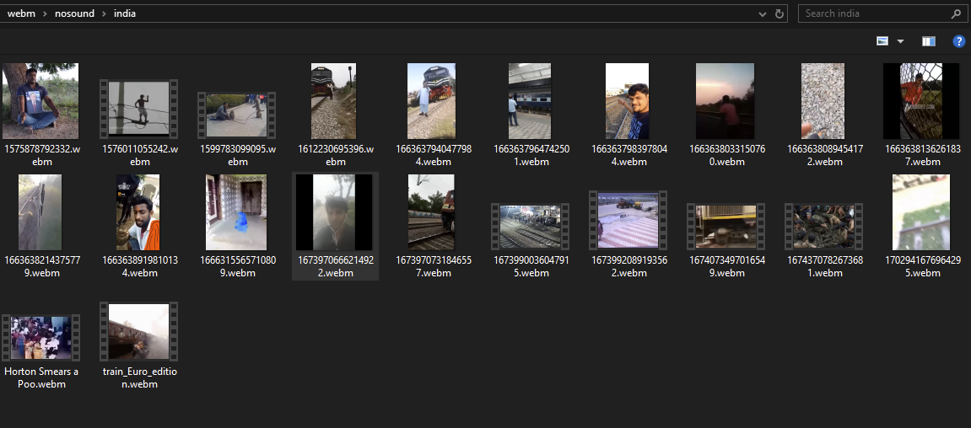Viewport: 971px width, 428px height.
Task: Select thumbnail of 1663638089454172.webm
Action: click(823, 101)
